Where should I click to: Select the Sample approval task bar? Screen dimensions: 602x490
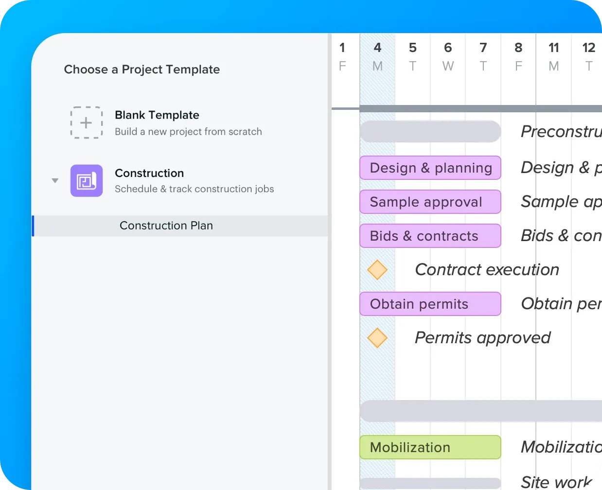coord(430,202)
